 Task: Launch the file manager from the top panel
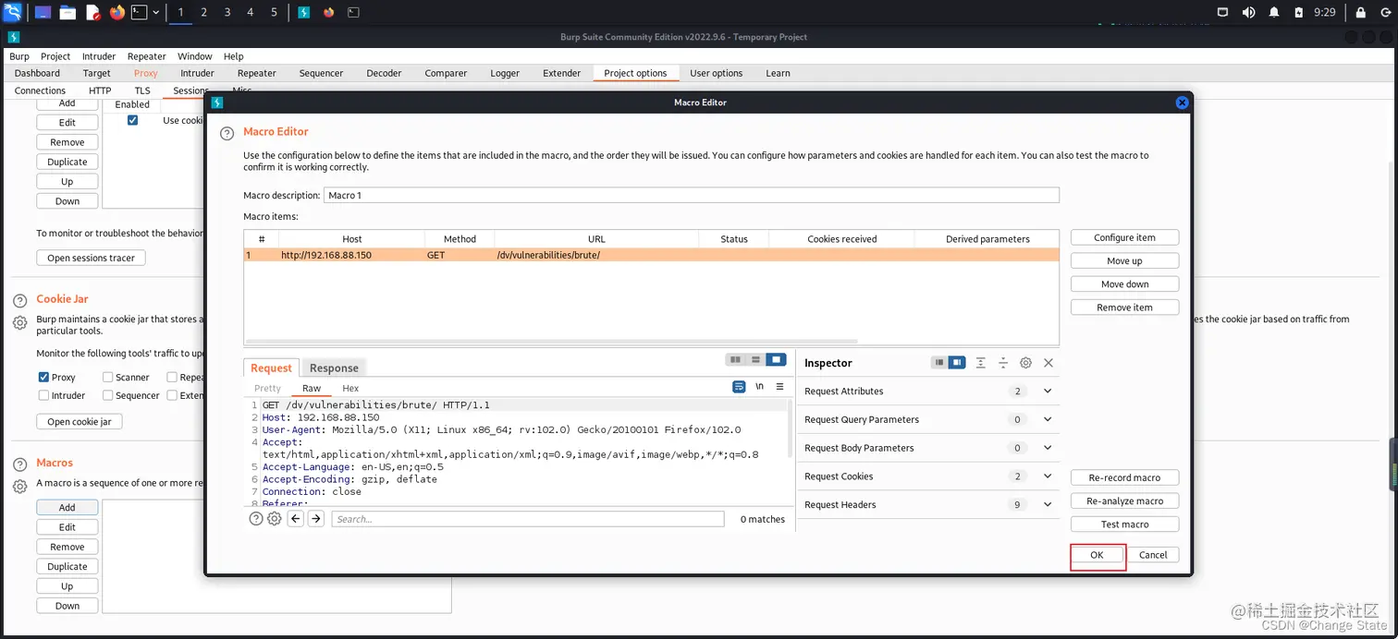(x=67, y=13)
